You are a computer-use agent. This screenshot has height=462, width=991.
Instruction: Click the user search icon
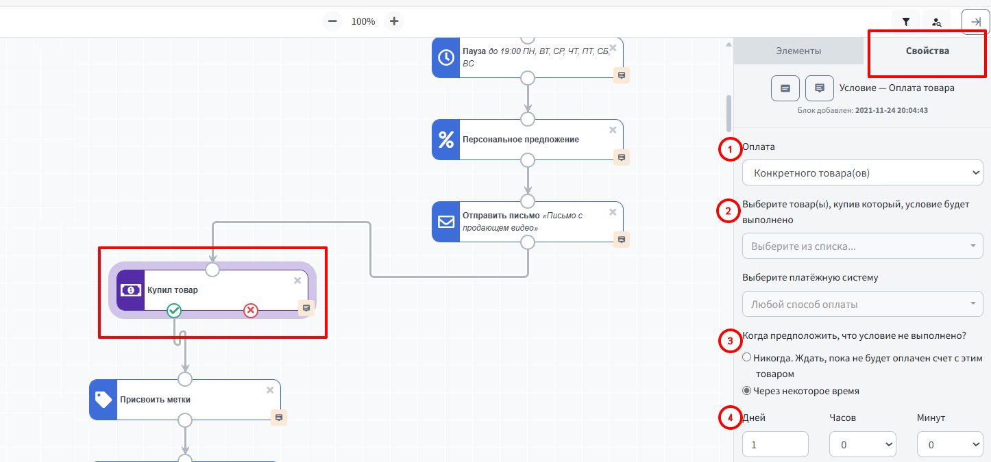937,22
